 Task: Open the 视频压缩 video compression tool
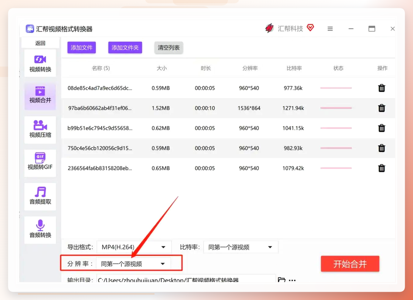[x=40, y=130]
